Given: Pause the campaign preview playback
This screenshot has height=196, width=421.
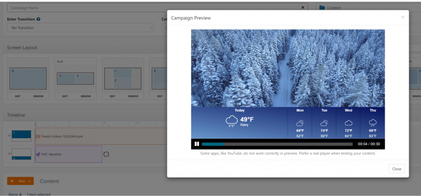Looking at the screenshot, I should [x=197, y=144].
